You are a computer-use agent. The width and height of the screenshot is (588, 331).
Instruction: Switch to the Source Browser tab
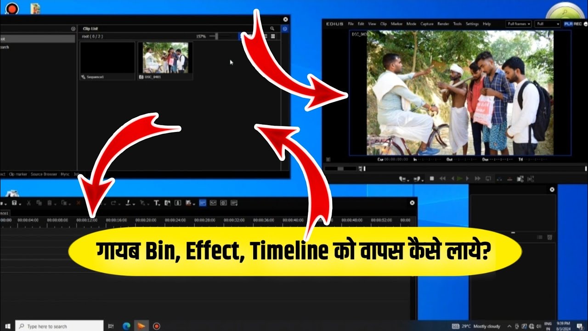[x=44, y=174]
